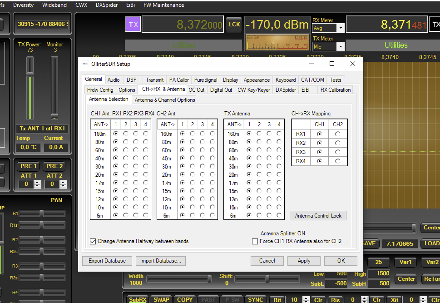Click the Export Database button

click(107, 261)
